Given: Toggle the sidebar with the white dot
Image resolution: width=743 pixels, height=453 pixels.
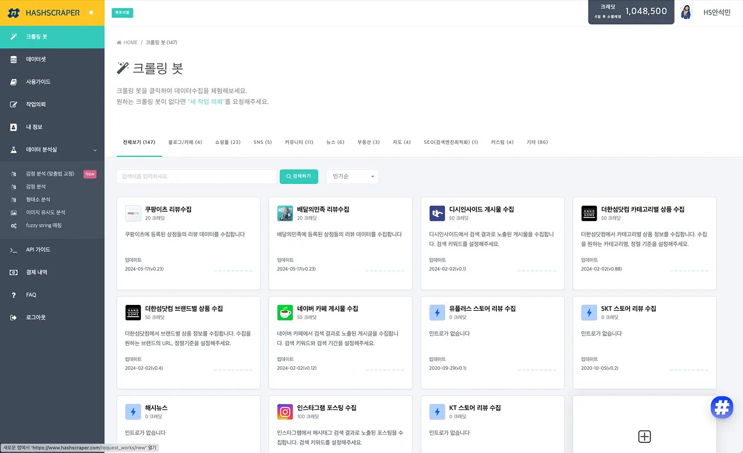Looking at the screenshot, I should [x=91, y=12].
